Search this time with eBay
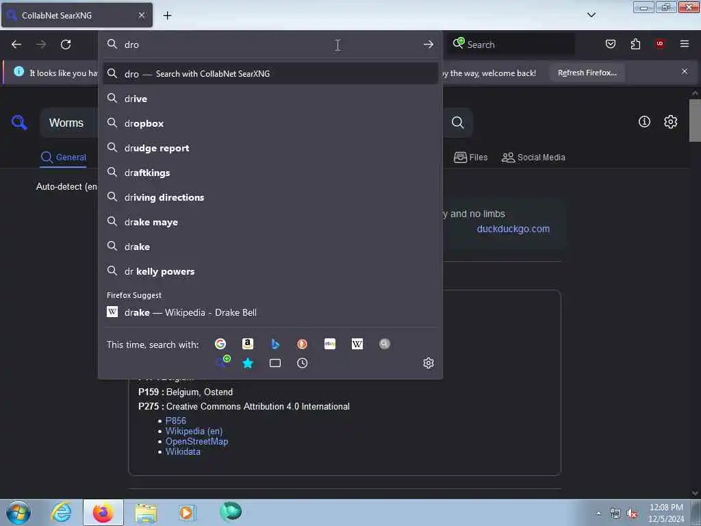The image size is (701, 526). coord(330,344)
